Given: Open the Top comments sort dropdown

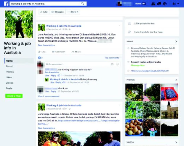Looking at the screenshot, I should click(112, 58).
